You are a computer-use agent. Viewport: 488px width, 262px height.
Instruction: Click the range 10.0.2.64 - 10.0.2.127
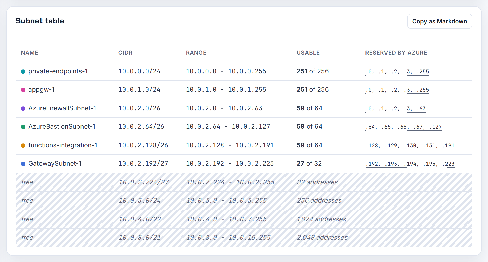228,127
